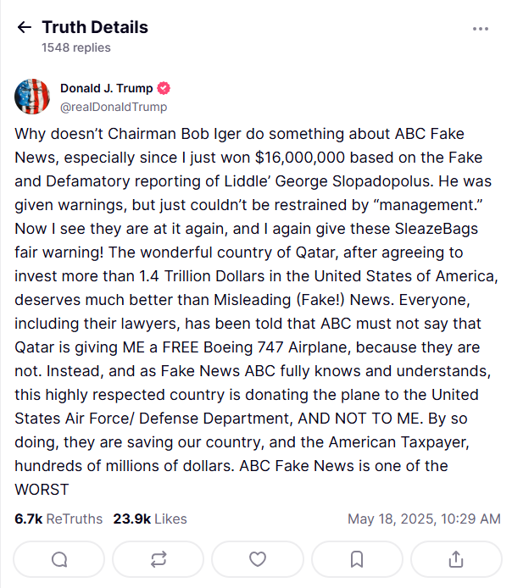View the 6.7k ReTruths list
This screenshot has height=588, width=512.
[58, 519]
